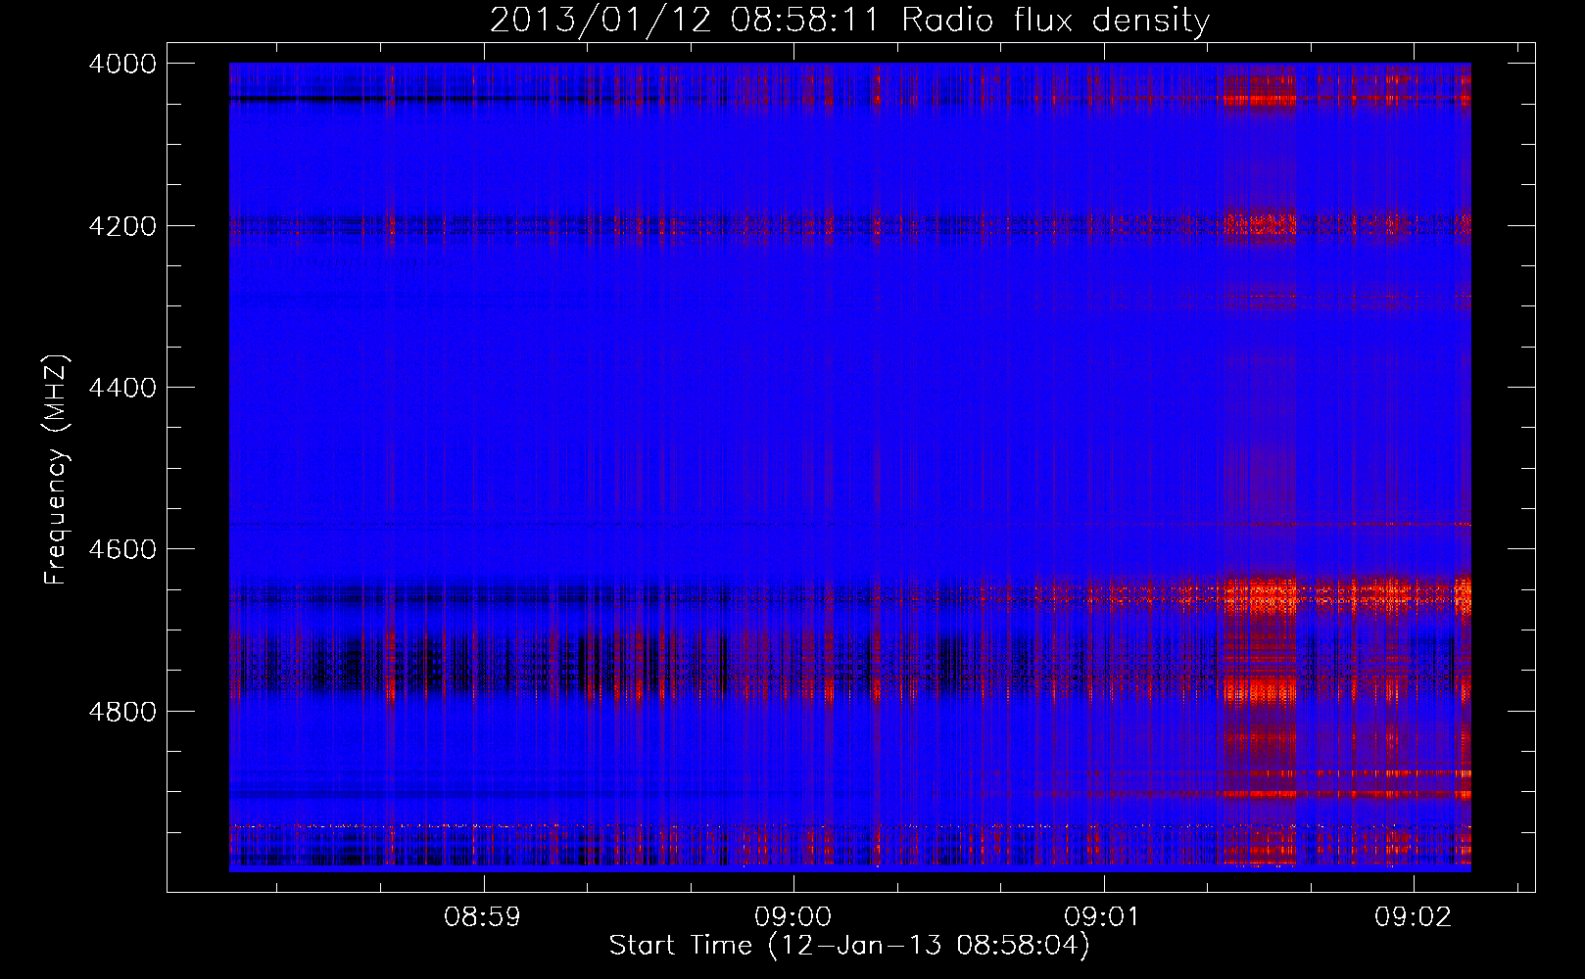Screen dimensions: 1585x979
Task: Click the 09:00 time tick label
Action: (792, 917)
